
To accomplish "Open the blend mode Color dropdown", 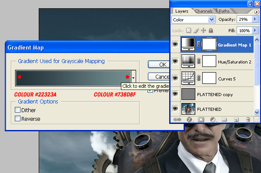I will click(194, 20).
